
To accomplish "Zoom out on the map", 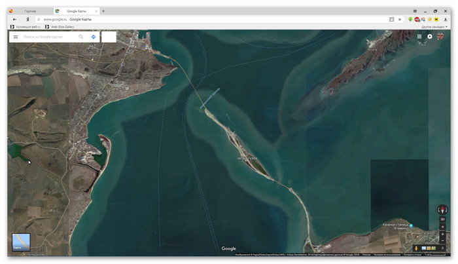I will (x=442, y=241).
